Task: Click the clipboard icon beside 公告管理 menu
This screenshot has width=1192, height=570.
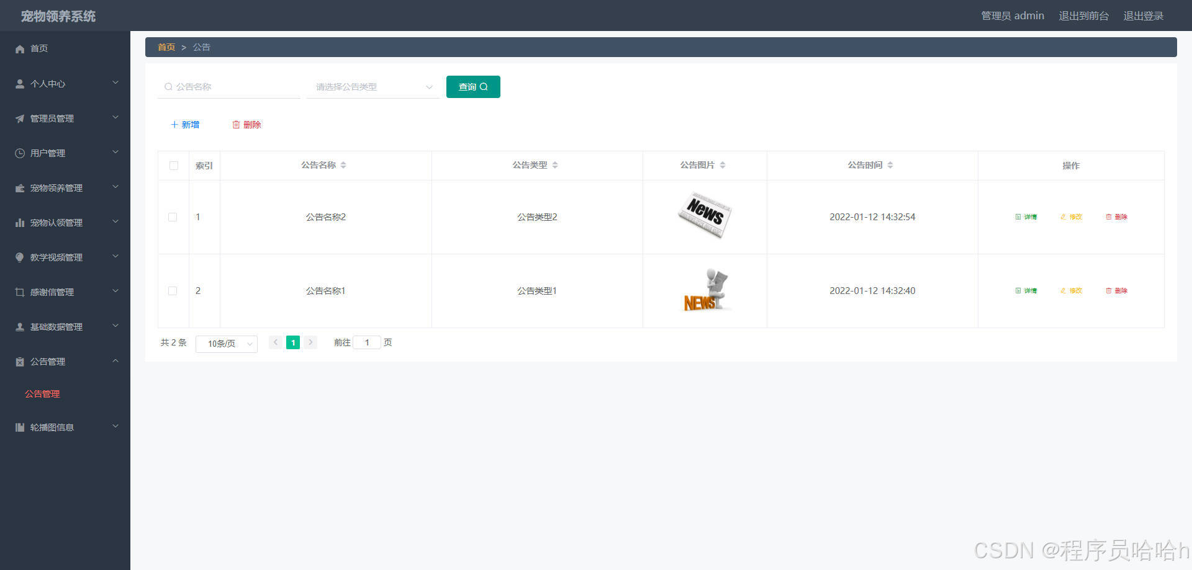Action: (x=20, y=362)
